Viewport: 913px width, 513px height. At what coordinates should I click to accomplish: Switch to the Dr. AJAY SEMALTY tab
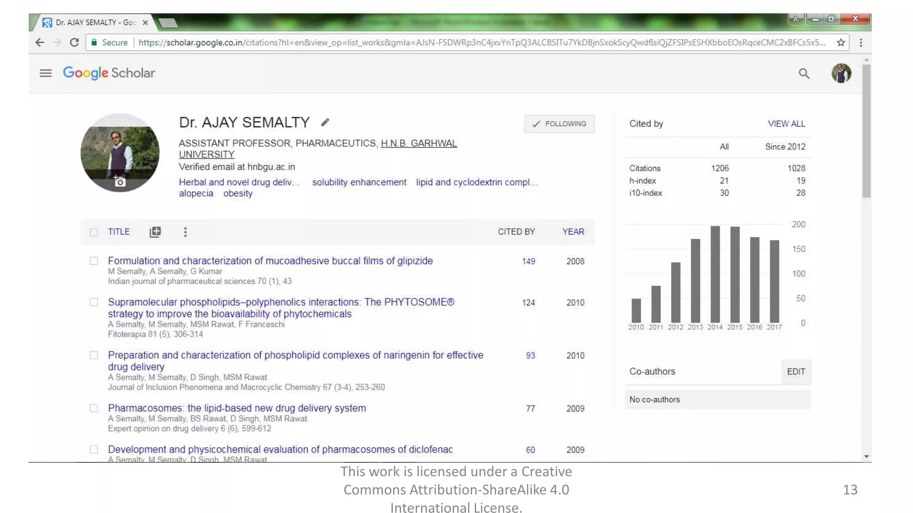[x=96, y=22]
